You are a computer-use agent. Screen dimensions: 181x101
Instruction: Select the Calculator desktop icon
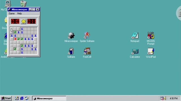click(135, 53)
